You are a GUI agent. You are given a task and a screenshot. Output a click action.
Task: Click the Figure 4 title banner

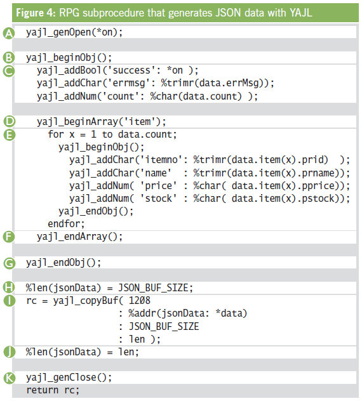pyautogui.click(x=185, y=13)
